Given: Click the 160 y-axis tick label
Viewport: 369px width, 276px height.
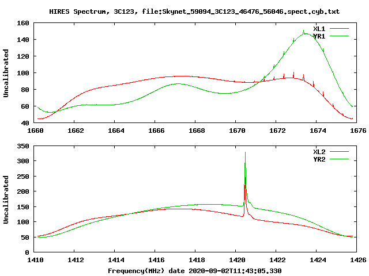Looking at the screenshot, I should [x=23, y=23].
